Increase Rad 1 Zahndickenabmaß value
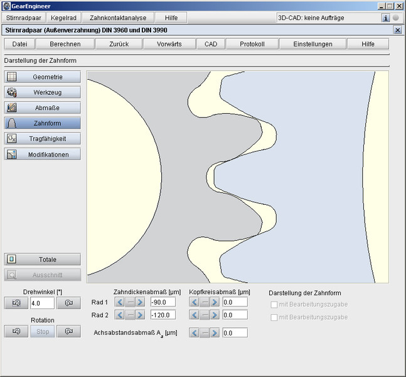Screen dimensions: 406x377 [x=142, y=302]
